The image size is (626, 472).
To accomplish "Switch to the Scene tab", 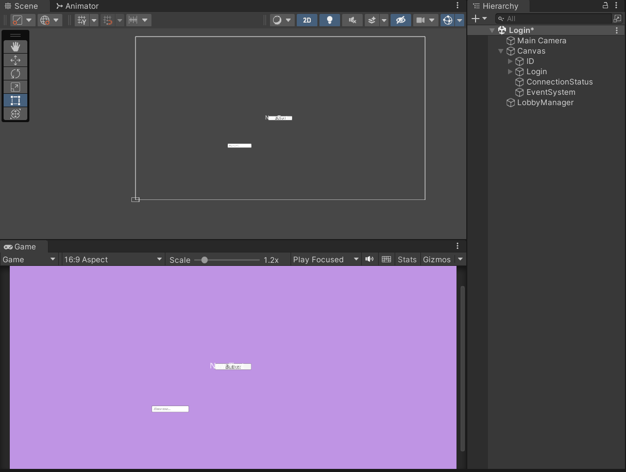I will coord(21,6).
